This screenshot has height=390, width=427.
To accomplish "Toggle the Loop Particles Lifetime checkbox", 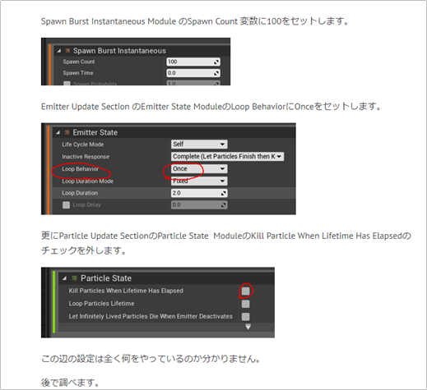I will (245, 304).
